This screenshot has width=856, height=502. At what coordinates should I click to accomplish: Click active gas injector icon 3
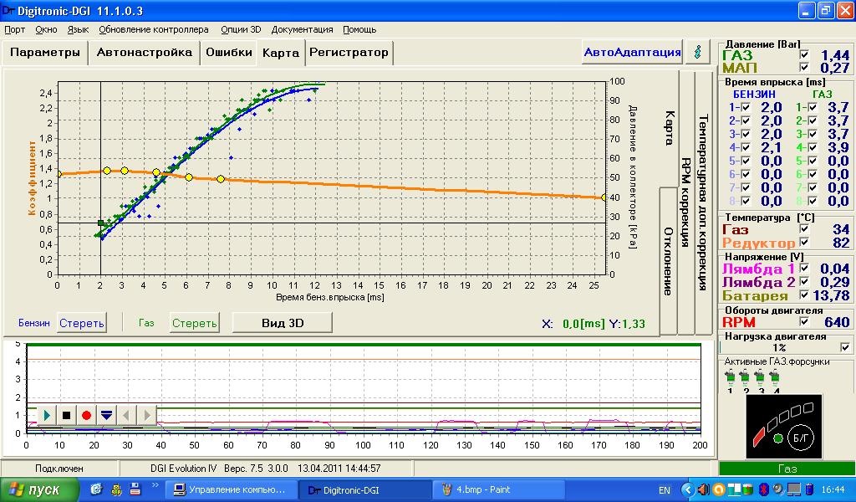click(x=759, y=376)
